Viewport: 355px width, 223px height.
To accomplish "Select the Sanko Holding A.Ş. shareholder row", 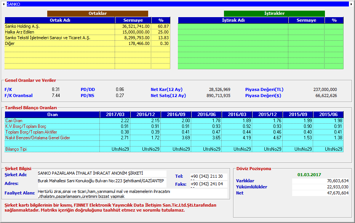I will coord(87,26).
